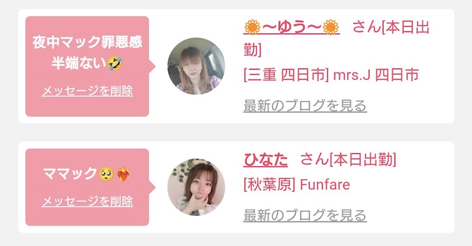
Task: View ひなた's profile photo
Action: click(x=196, y=187)
